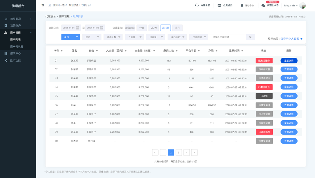Click the 首页概况 bar chart icon

(x=6, y=19)
